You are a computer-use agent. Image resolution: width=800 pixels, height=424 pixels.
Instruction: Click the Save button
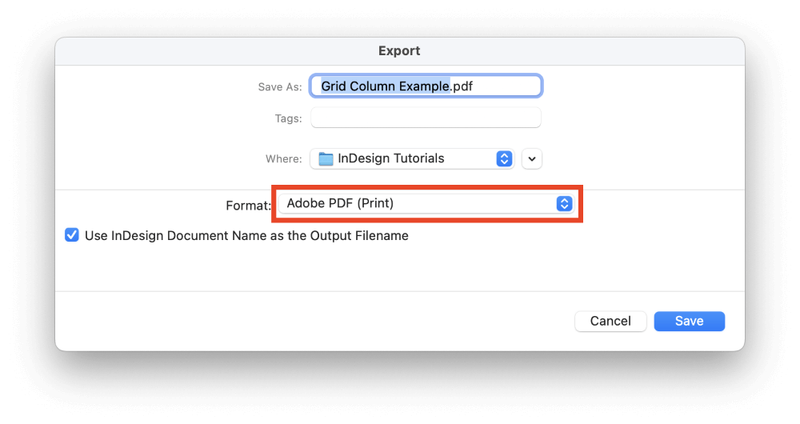(690, 321)
